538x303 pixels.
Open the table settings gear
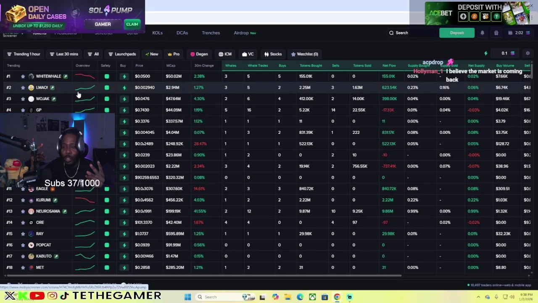point(527,53)
